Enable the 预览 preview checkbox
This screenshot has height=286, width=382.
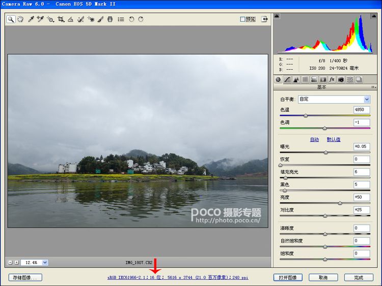[242, 19]
